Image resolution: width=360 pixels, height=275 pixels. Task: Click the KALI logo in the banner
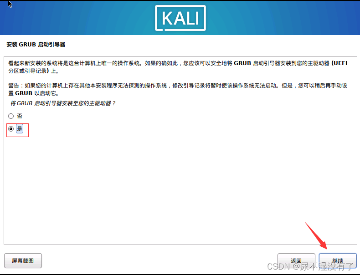click(180, 18)
